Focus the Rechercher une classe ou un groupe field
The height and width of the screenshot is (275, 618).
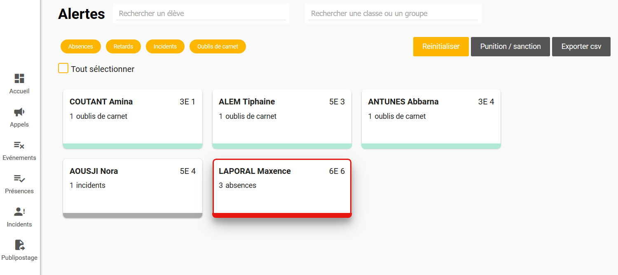393,14
